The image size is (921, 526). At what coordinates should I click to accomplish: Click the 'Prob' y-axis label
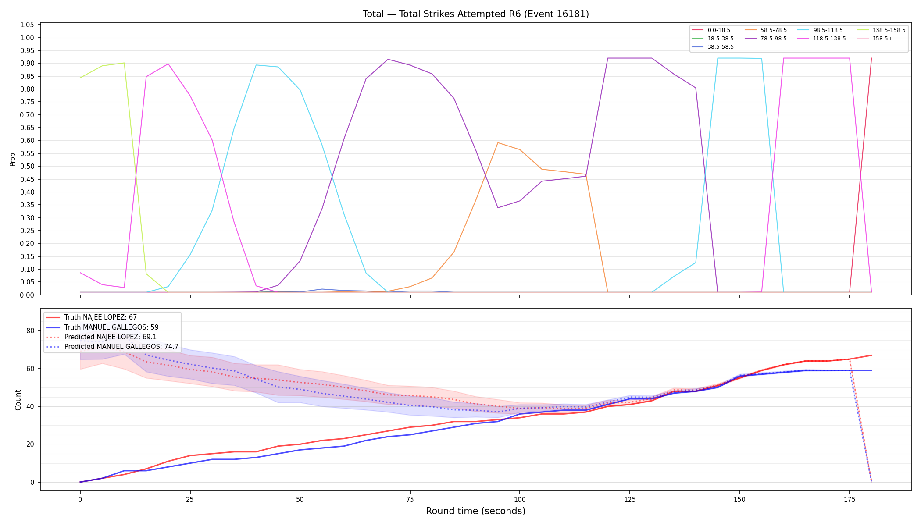pyautogui.click(x=13, y=159)
